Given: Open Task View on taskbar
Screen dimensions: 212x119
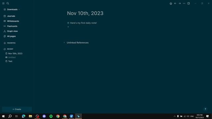Looking at the screenshot, I should pos(17,116).
